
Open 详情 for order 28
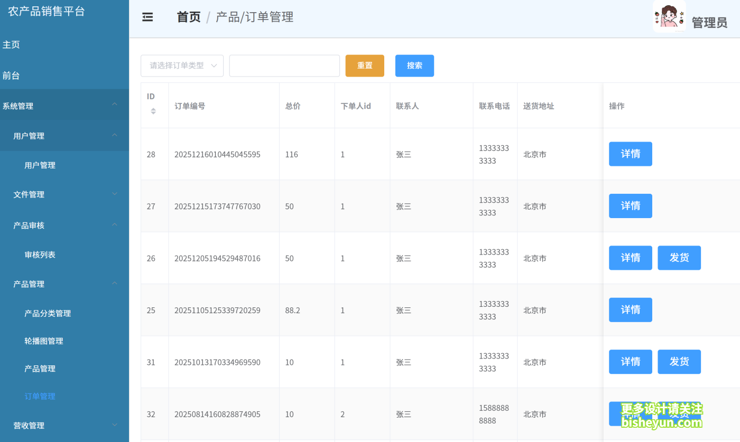pyautogui.click(x=630, y=154)
